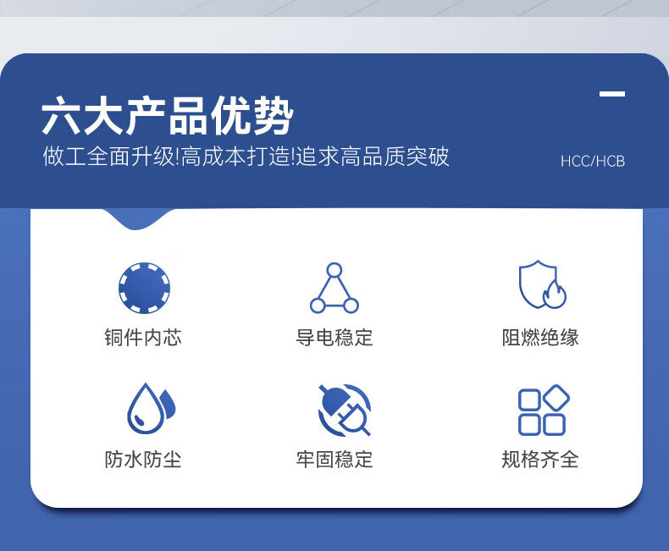Click the 做工全面升级 subtitle text
Image resolution: width=669 pixels, height=551 pixels.
tap(108, 156)
